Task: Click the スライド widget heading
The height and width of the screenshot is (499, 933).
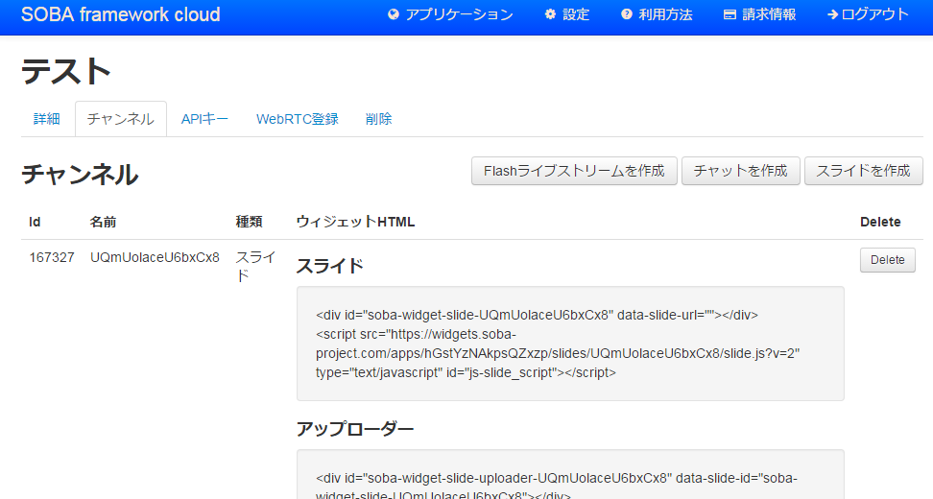Action: click(329, 266)
